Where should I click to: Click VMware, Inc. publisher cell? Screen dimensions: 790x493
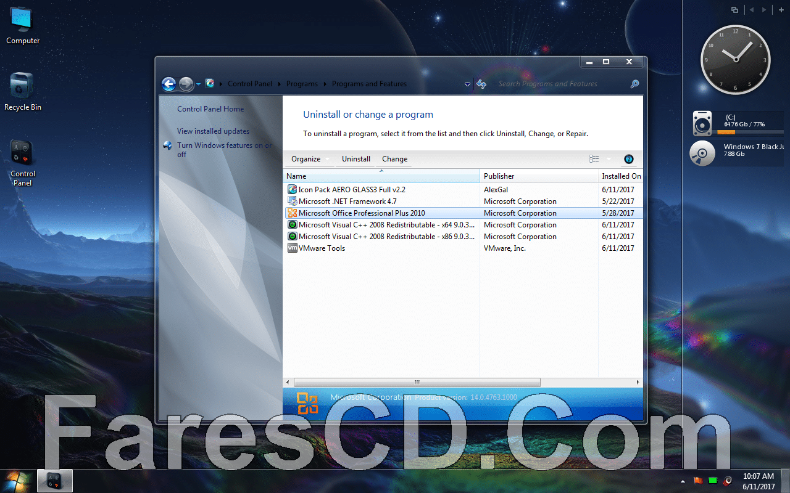coord(505,248)
